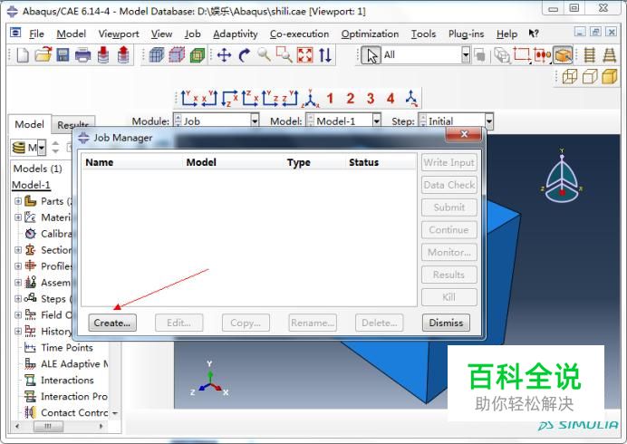Click the hidden render style icon
Viewport: 627px width, 444px height.
click(x=590, y=76)
